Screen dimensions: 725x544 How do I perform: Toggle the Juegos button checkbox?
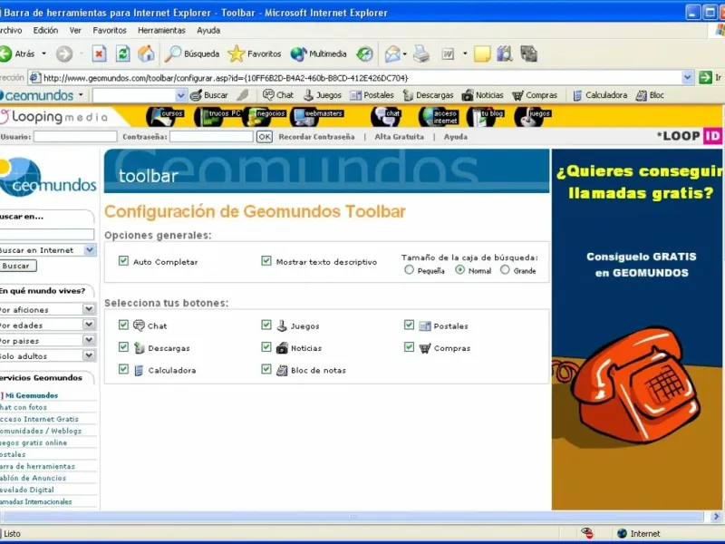coord(266,325)
